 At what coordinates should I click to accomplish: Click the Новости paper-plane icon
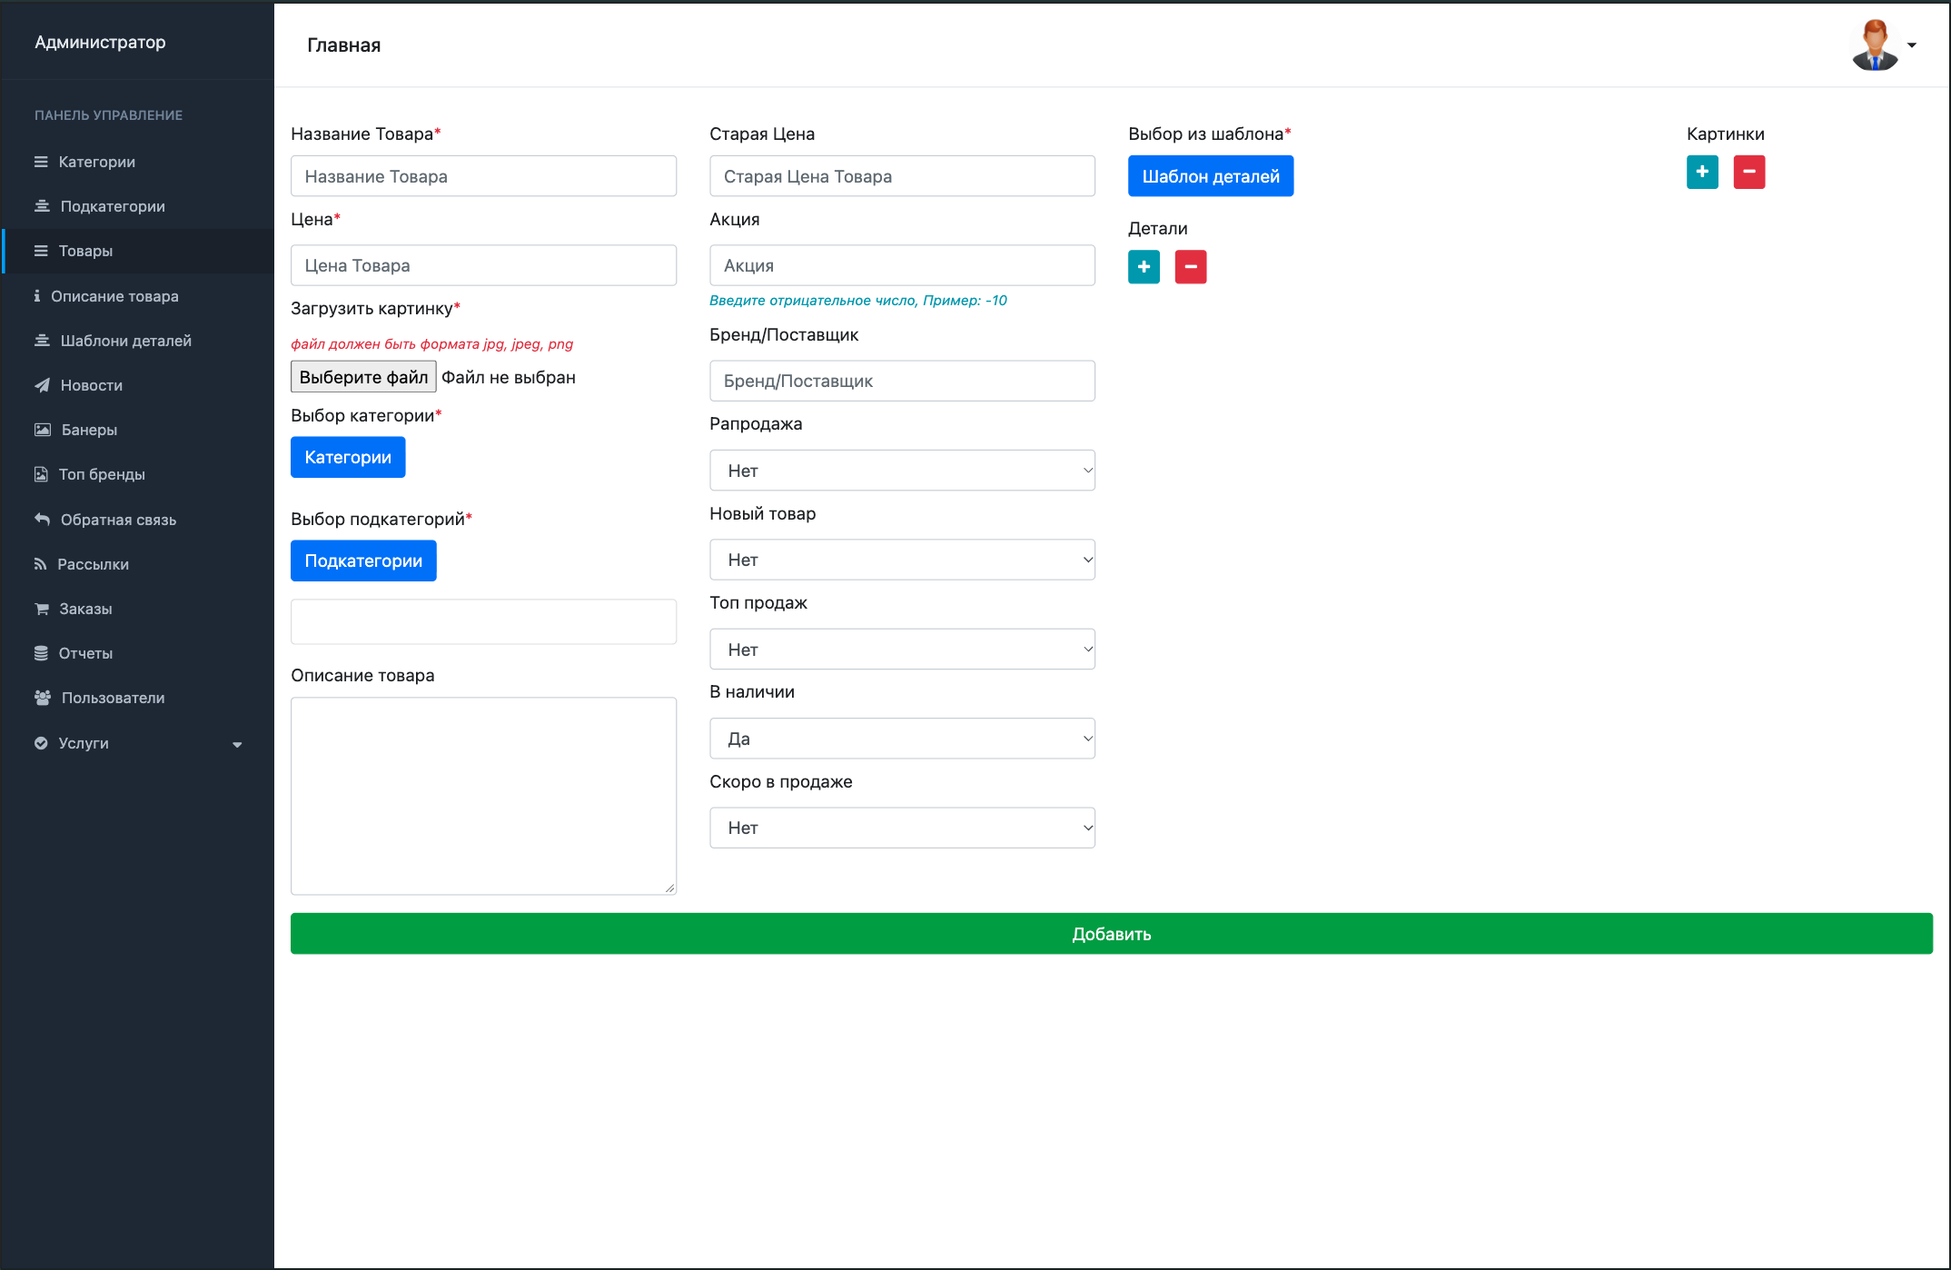[42, 385]
